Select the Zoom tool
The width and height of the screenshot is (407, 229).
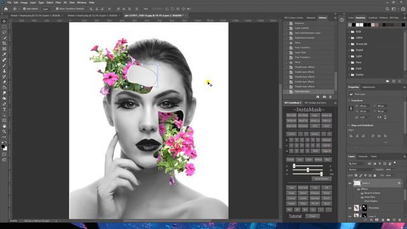pos(4,132)
